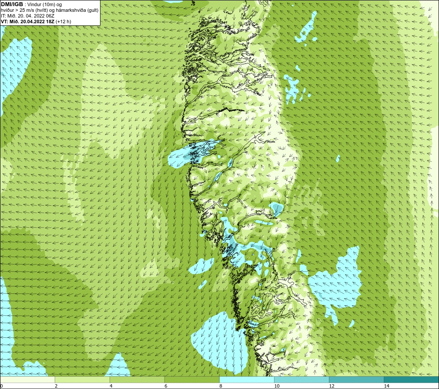Viewport: 439px width, 389px height.
Task: Click the light green 2–4 color bar segment
Action: click(x=83, y=379)
